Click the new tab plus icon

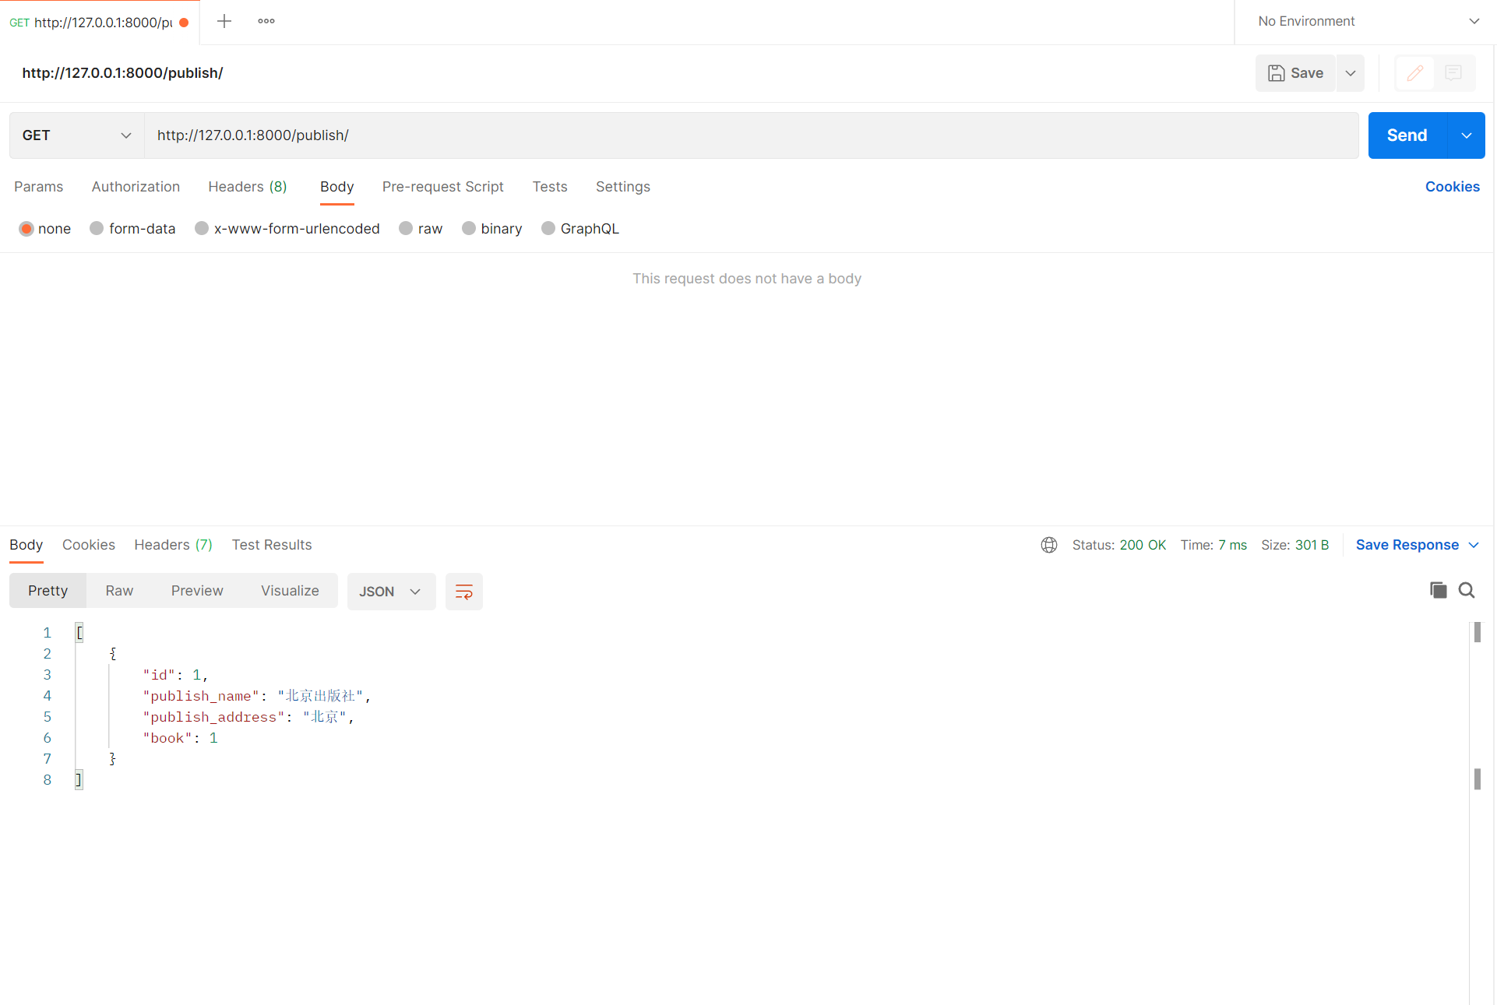click(x=224, y=21)
